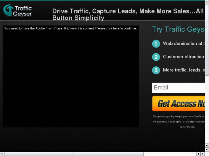Click the number 2 circle badge

click(156, 57)
